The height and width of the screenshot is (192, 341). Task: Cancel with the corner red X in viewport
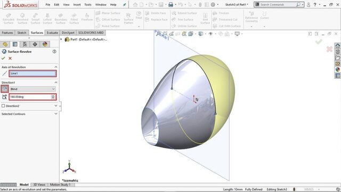click(x=329, y=49)
